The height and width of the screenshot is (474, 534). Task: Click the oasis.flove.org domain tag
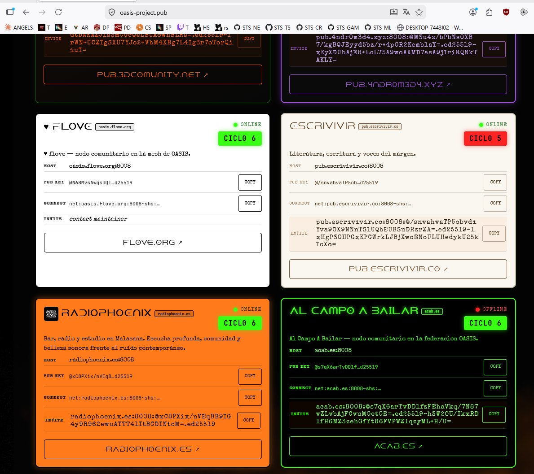click(115, 127)
